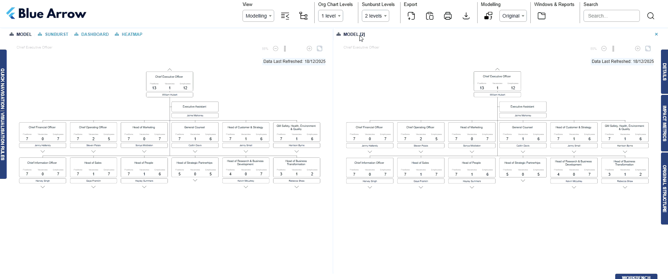The height and width of the screenshot is (279, 668).
Task: Click Jaime Mahoney name in left model
Action: (195, 115)
